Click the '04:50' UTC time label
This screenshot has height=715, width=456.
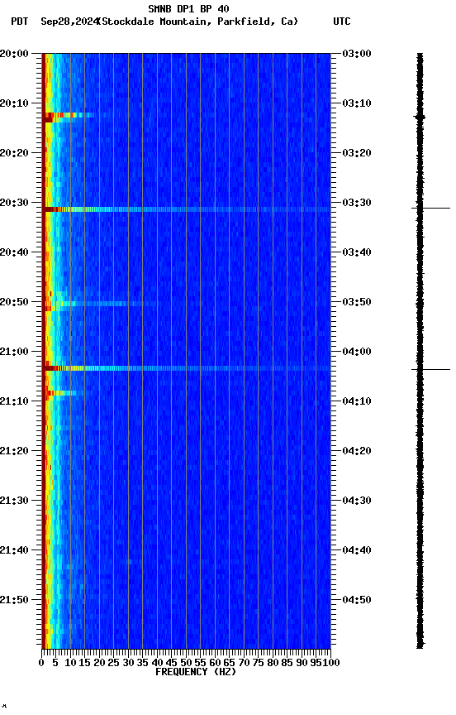[x=357, y=601]
